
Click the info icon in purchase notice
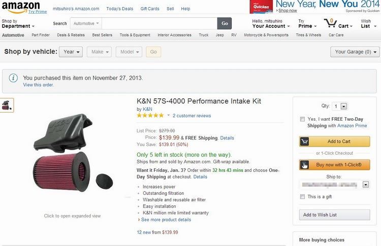click(x=13, y=78)
